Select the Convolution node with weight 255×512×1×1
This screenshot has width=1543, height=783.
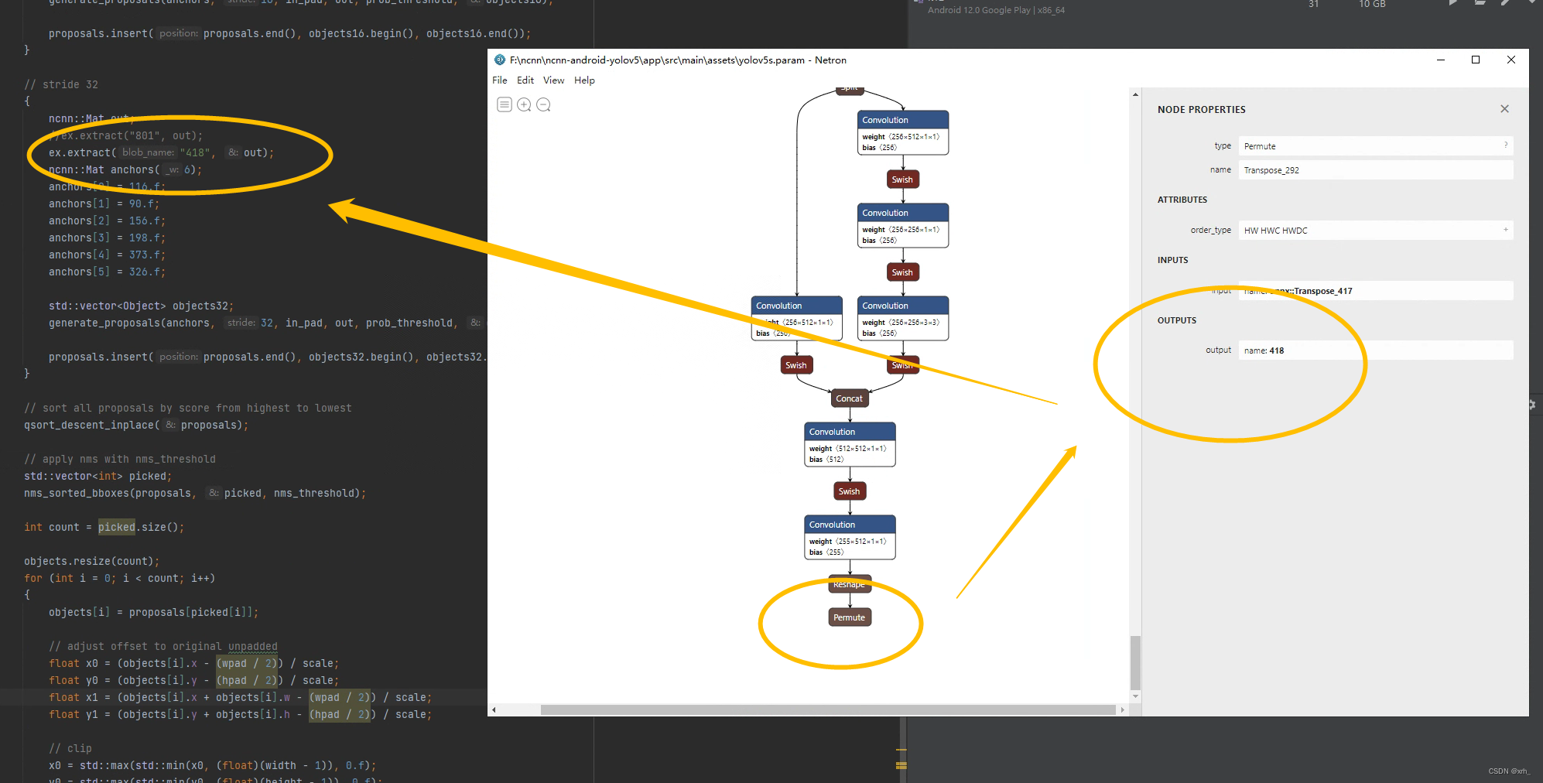[x=850, y=537]
